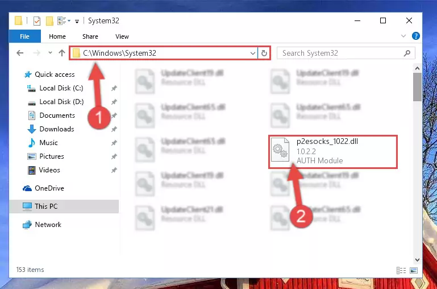
Task: Select the p2esocks_1022.dll file name
Action: click(x=327, y=142)
